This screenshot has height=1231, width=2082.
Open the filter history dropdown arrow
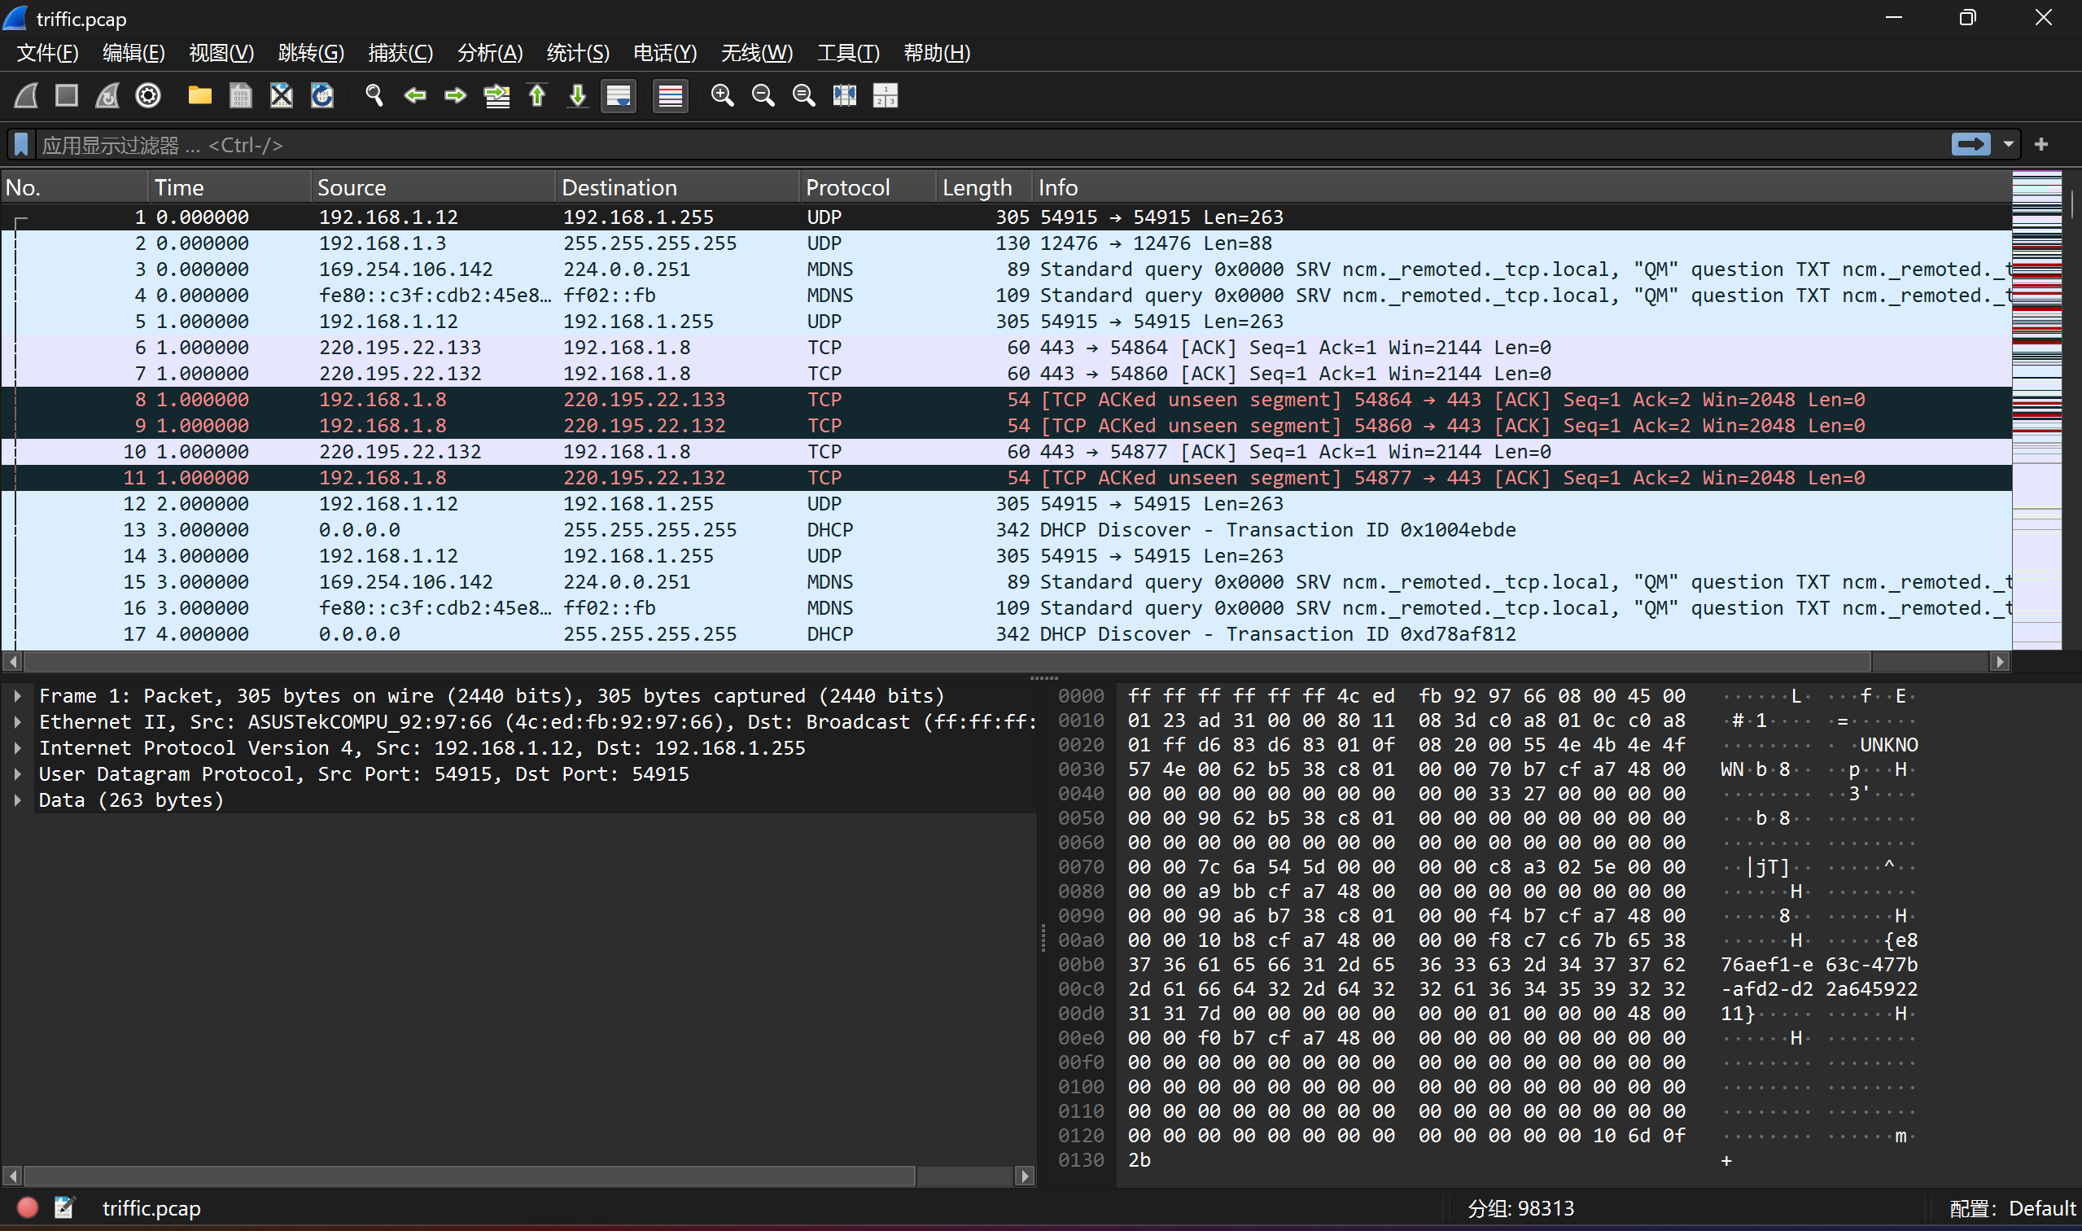tap(2008, 144)
